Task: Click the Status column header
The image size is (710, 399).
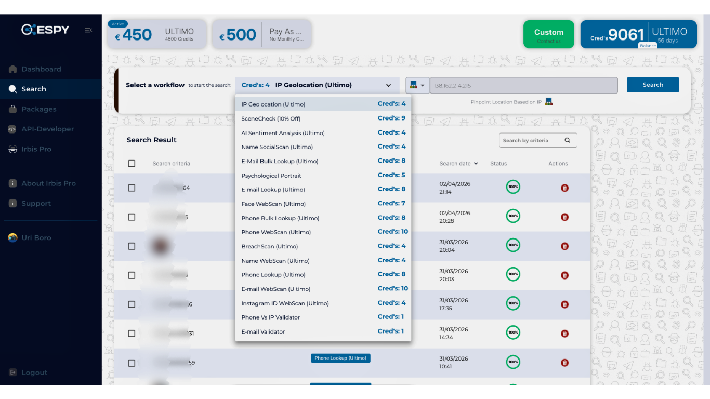Action: pos(498,164)
